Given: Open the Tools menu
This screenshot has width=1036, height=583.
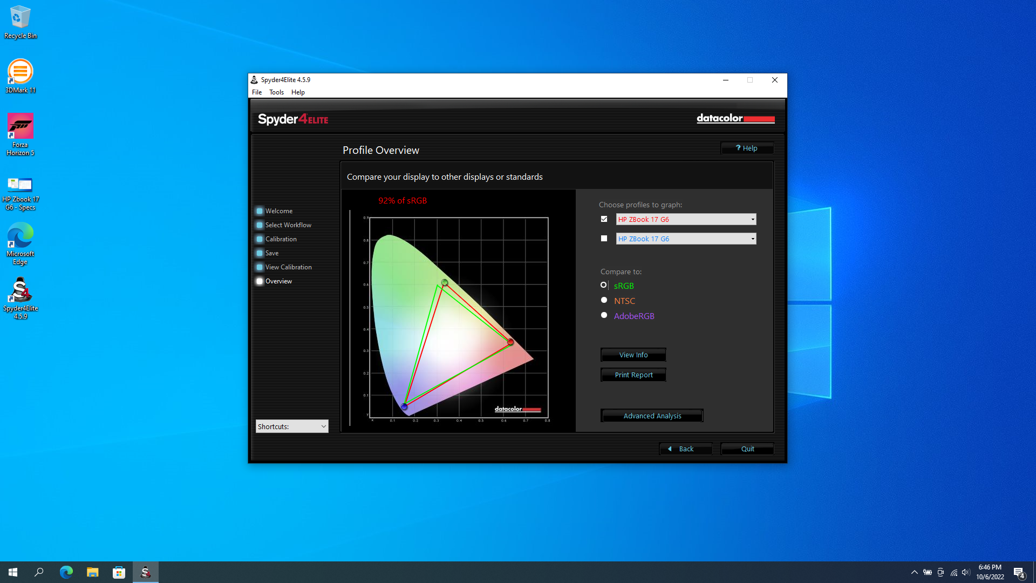Looking at the screenshot, I should click(x=276, y=92).
